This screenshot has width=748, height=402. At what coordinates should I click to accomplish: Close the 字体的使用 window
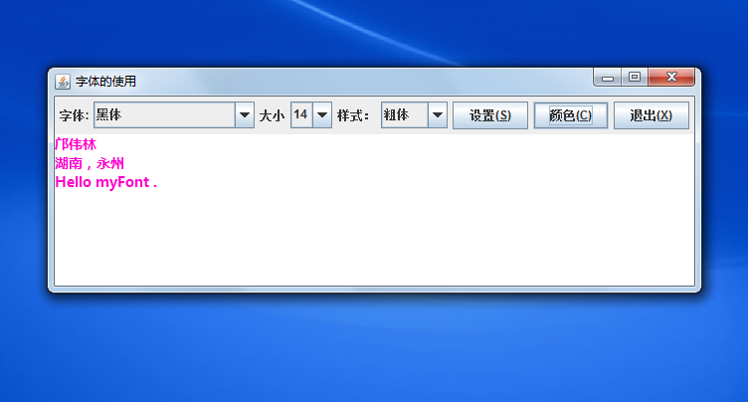pyautogui.click(x=671, y=78)
